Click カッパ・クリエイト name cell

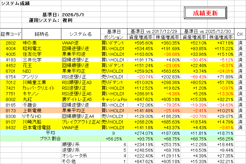tap(38, 88)
